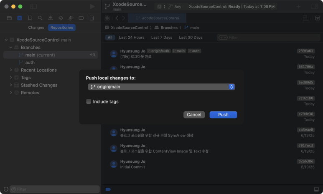Screen dimensions: 323x194
Task: Click commit hash ca3eae8
Action: (306, 130)
